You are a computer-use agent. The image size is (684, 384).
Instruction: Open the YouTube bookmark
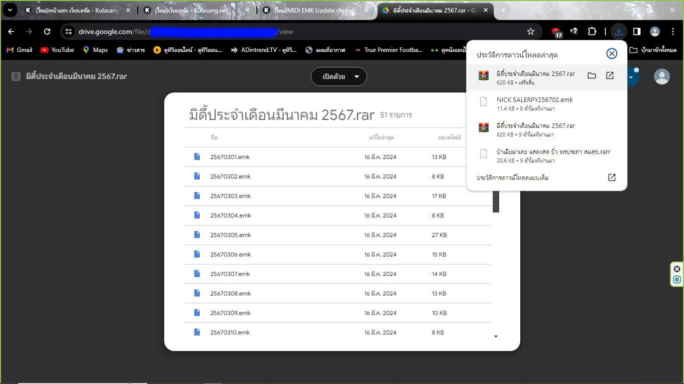click(x=57, y=50)
